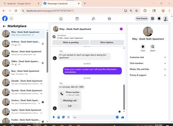Open Sophia conversation in list
Viewport: 173px width, 126px height.
(23, 112)
